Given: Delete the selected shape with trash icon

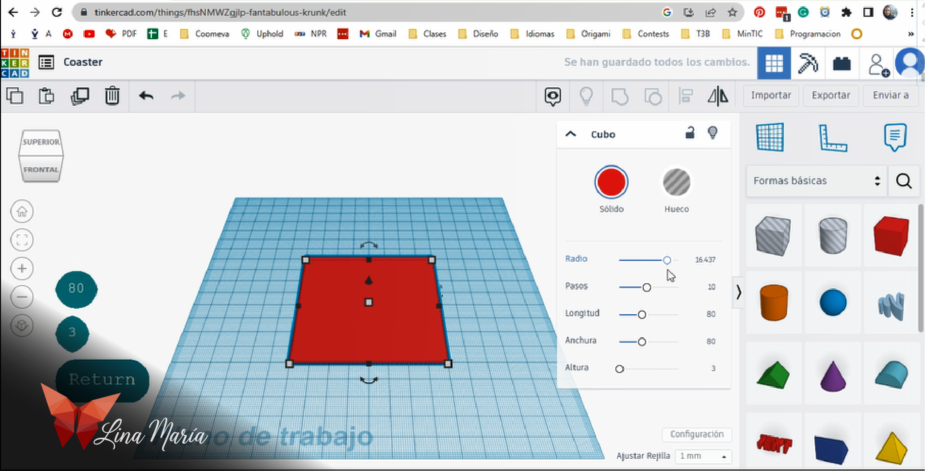Looking at the screenshot, I should point(112,96).
